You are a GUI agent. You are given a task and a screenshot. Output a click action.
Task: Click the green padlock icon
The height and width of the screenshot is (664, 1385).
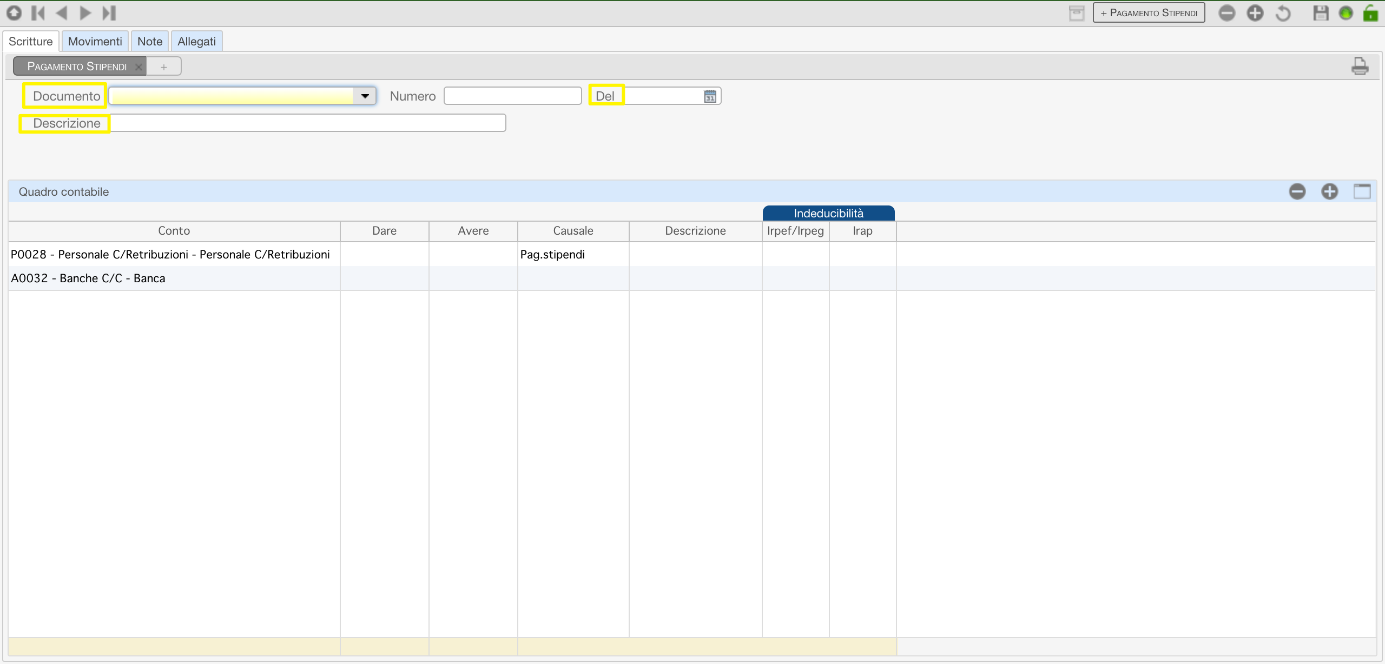coord(1370,12)
